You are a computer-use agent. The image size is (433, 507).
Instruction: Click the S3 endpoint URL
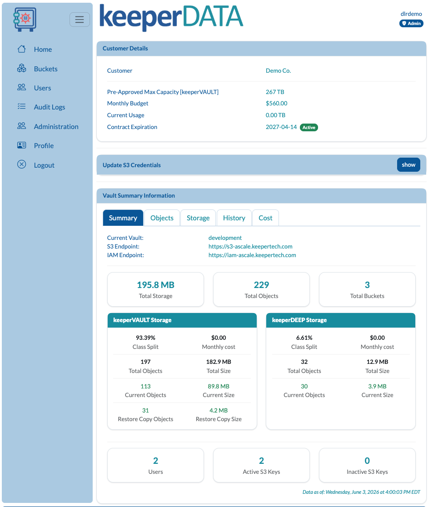[250, 246]
